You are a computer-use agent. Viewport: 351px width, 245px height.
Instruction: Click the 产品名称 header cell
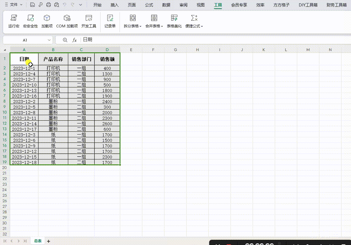[x=53, y=59]
